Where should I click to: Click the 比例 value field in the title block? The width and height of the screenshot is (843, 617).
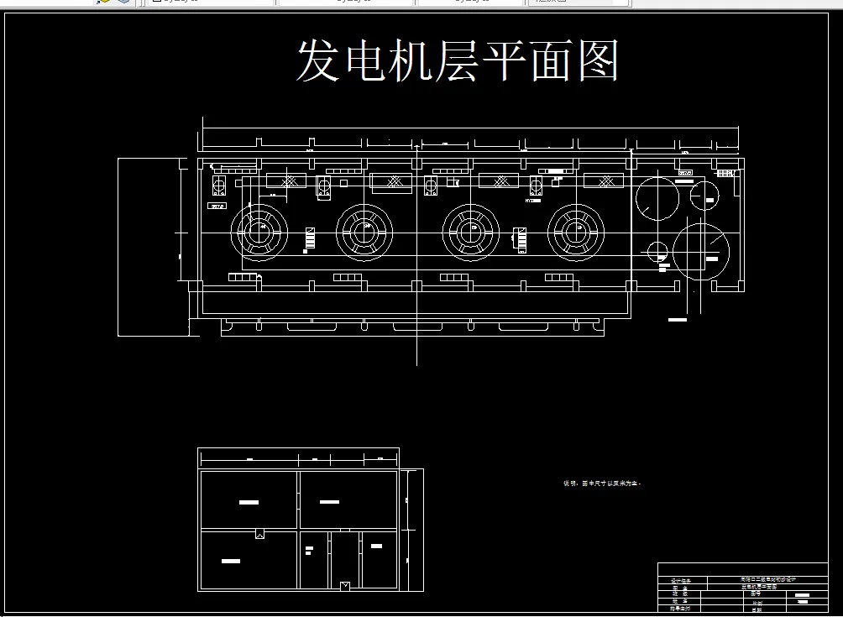(x=804, y=601)
